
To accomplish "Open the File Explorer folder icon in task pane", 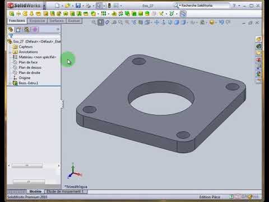I will [x=258, y=53].
